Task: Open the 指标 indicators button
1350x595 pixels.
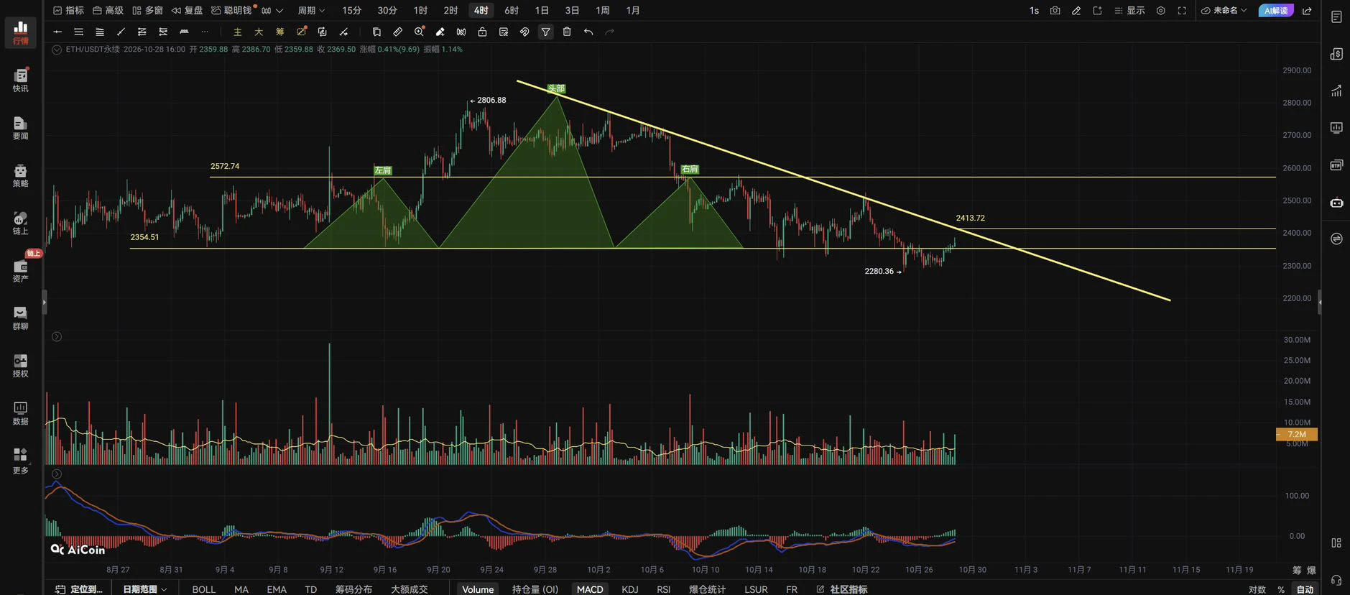Action: coord(69,11)
